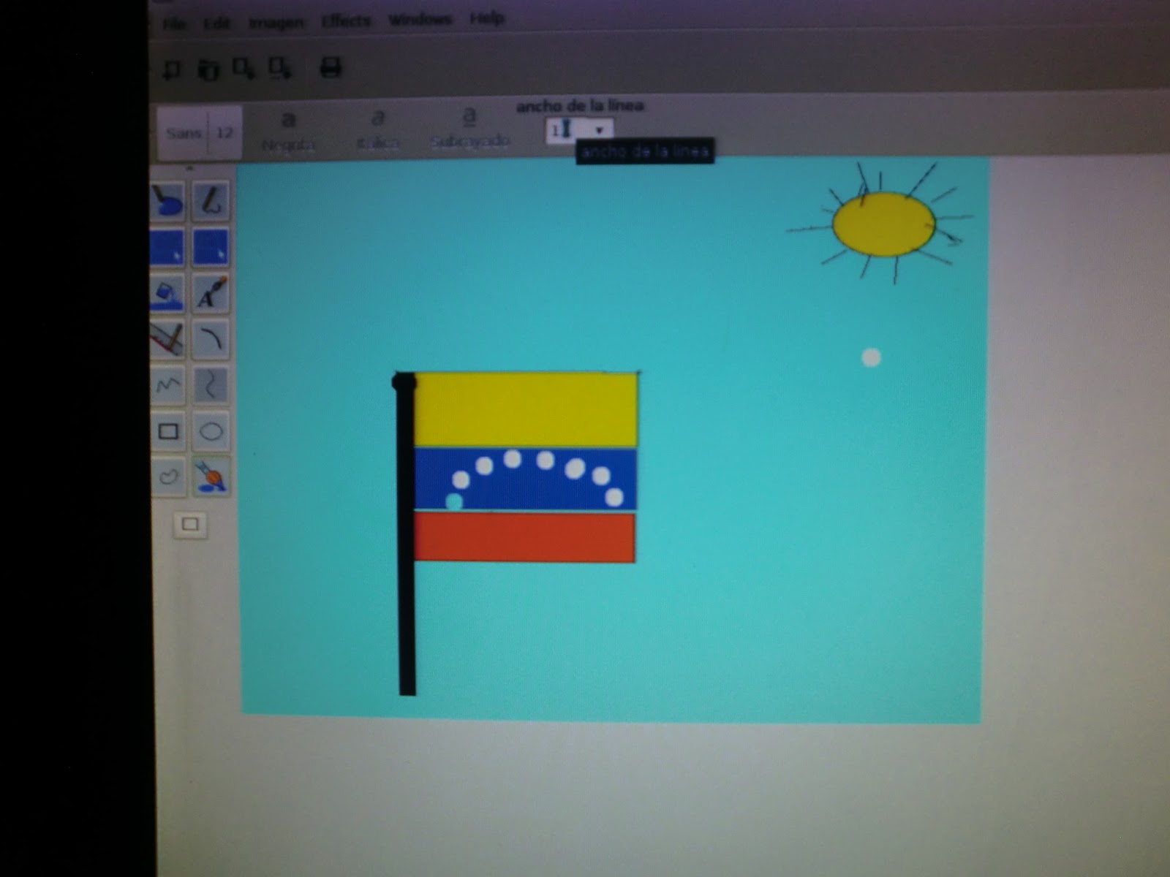Viewport: 1170px width, 877px height.
Task: Select the straight line ruler tool
Action: [x=169, y=339]
